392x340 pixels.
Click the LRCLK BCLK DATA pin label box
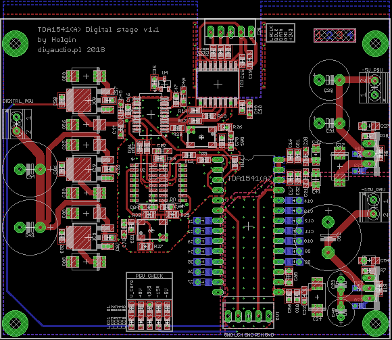[280, 32]
